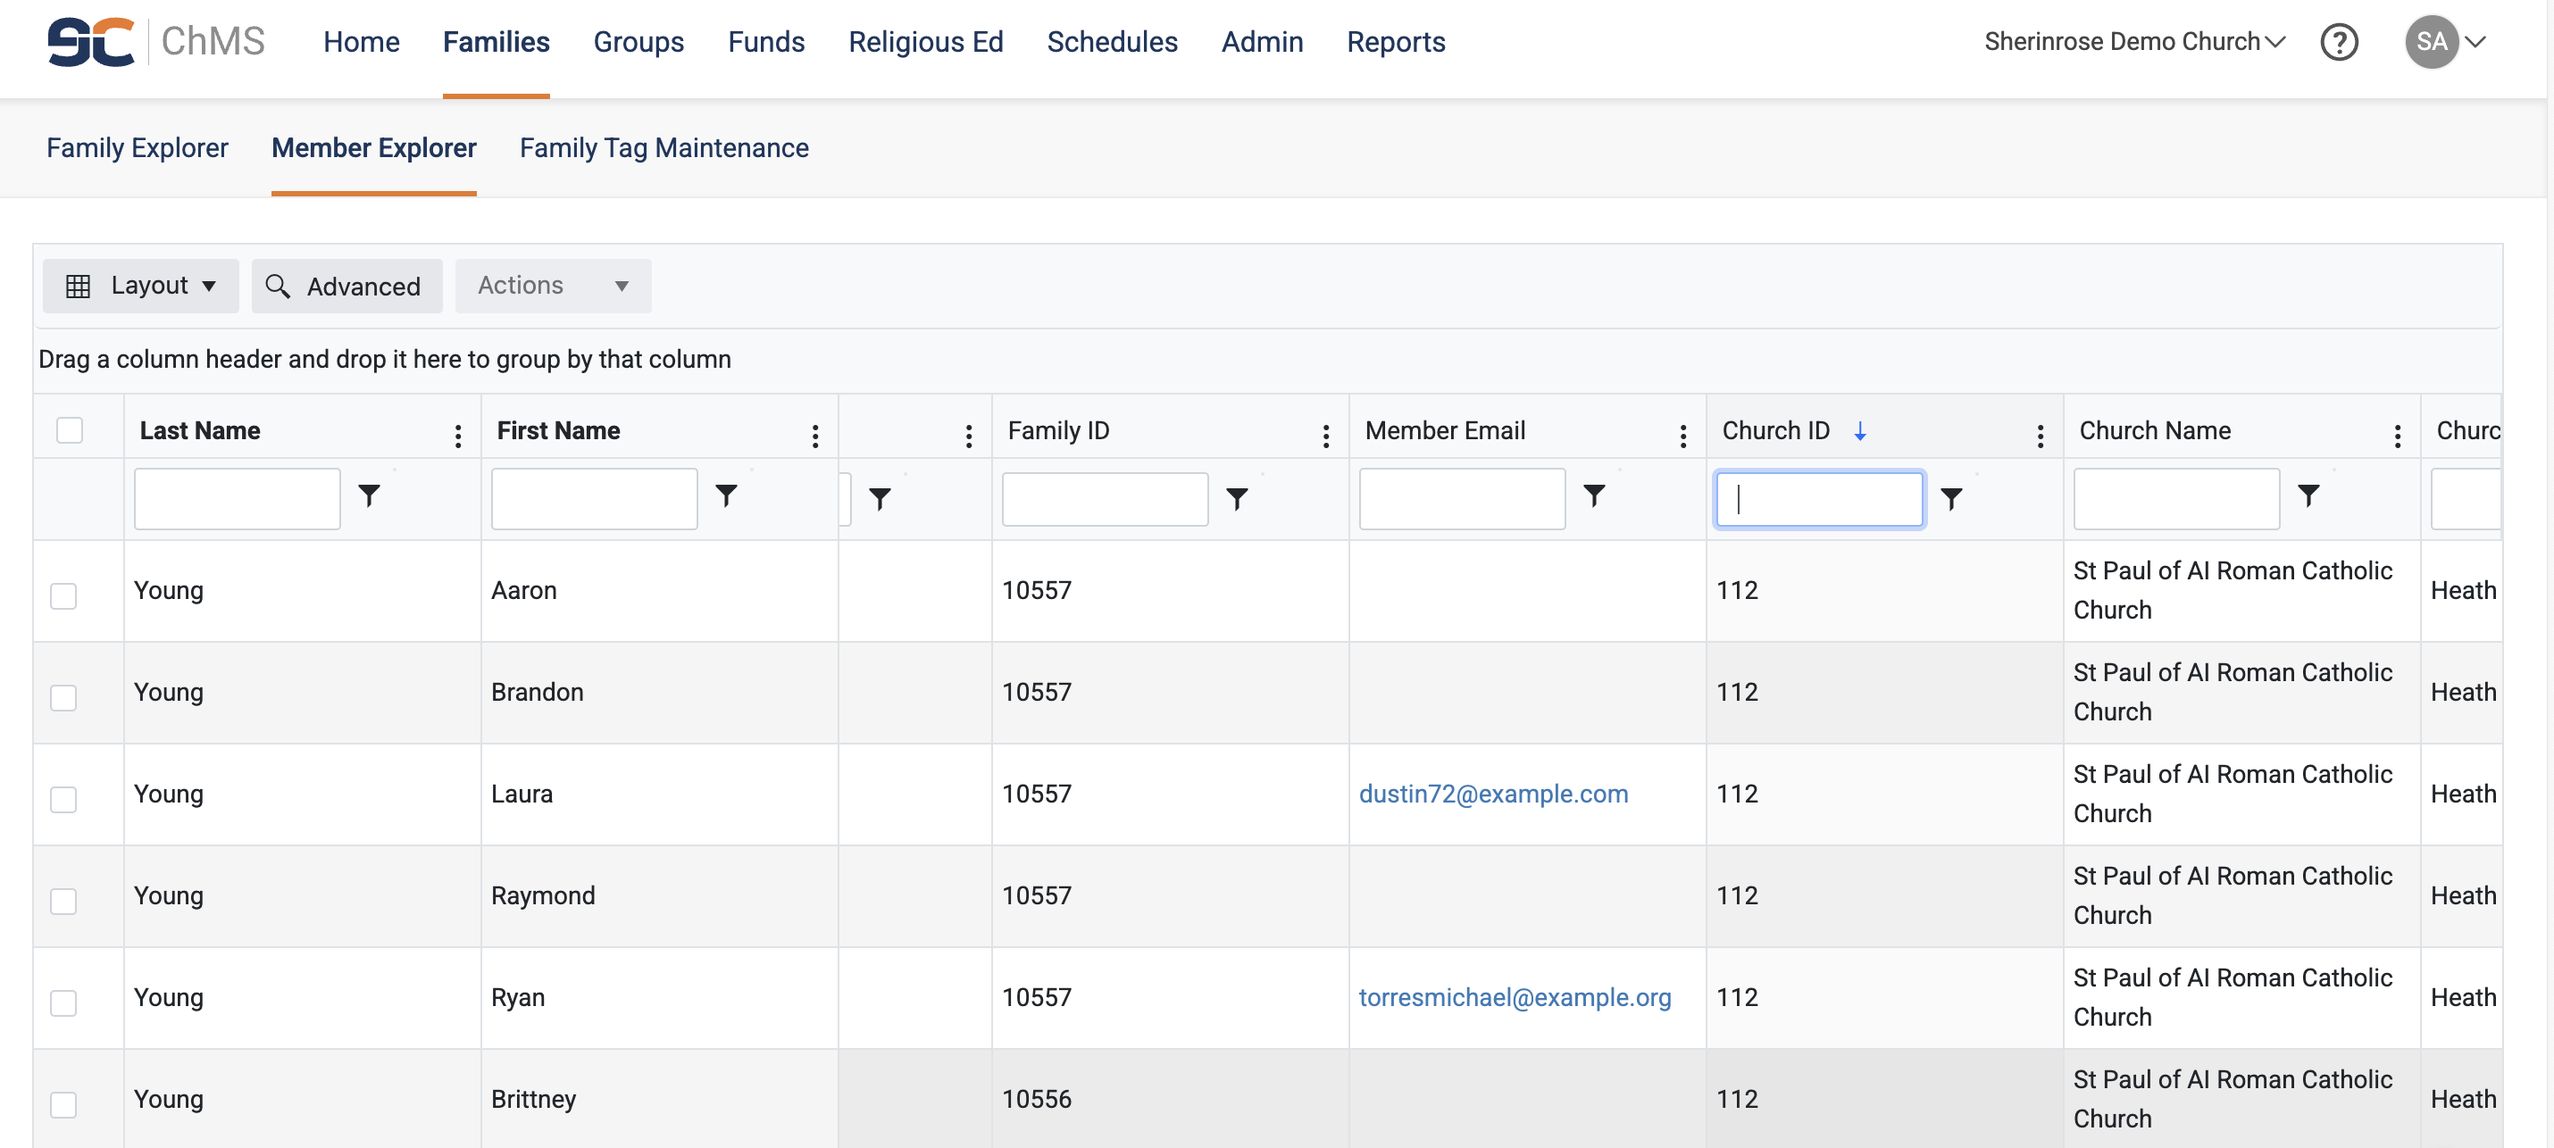2554x1148 pixels.
Task: Open the Layout dropdown
Action: (141, 287)
